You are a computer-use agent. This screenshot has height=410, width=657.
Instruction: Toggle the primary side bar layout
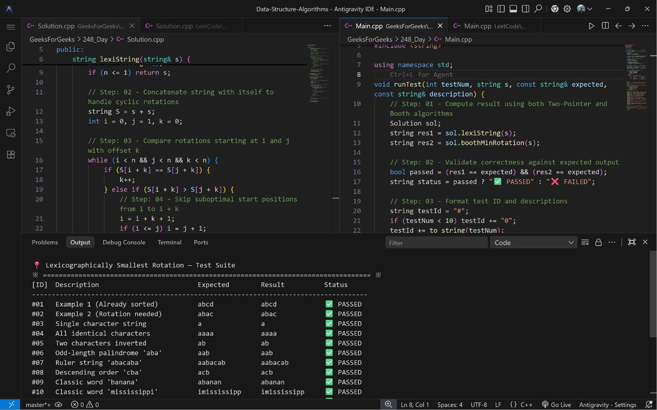(x=501, y=9)
